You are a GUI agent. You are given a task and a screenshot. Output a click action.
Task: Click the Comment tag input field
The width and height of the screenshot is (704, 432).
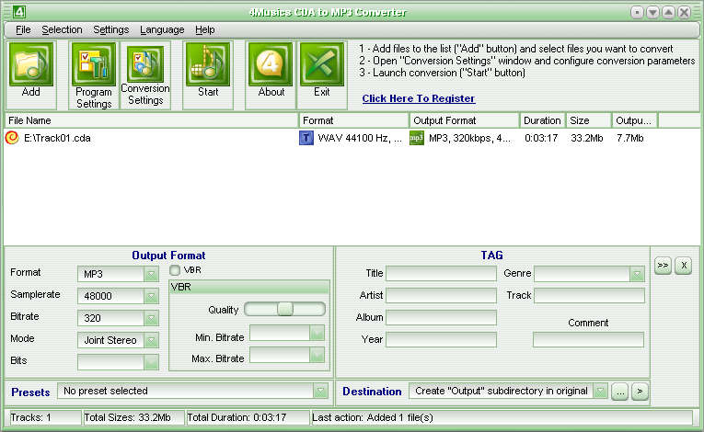coord(588,339)
